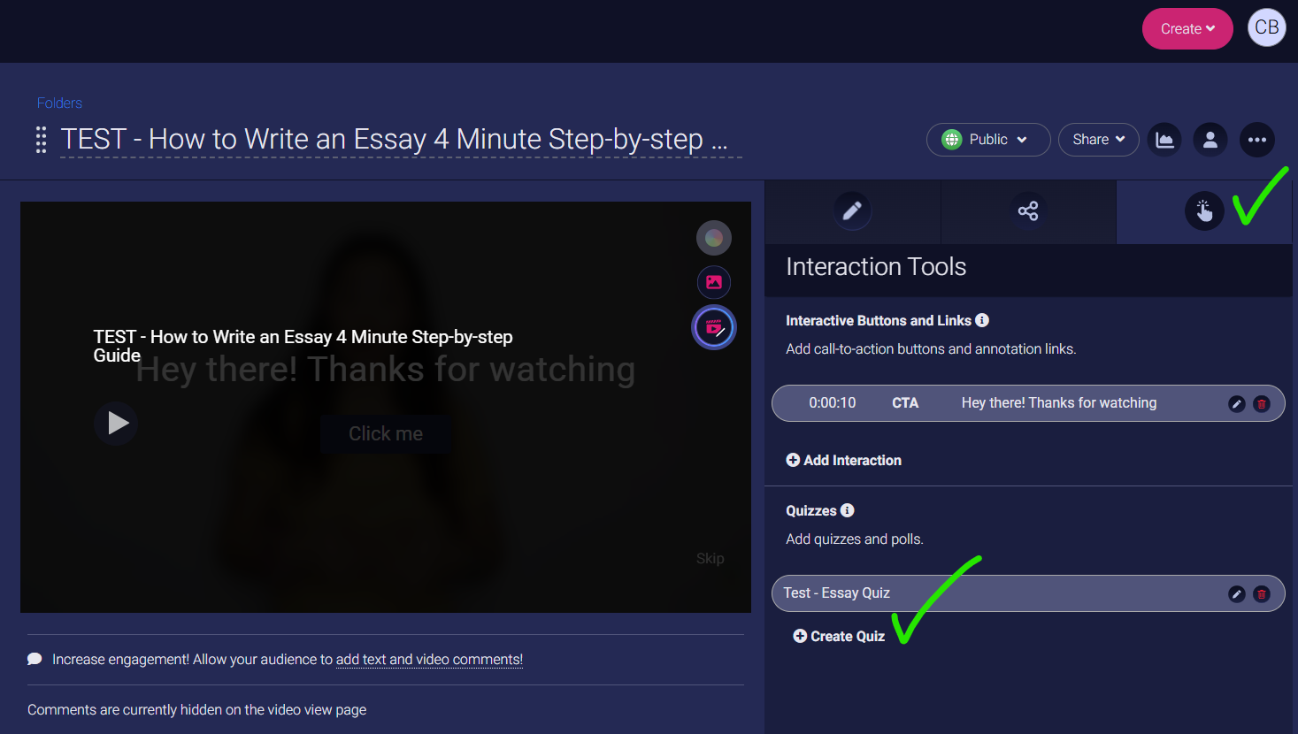Show info for Quizzes section
Image resolution: width=1298 pixels, height=734 pixels.
coord(847,510)
